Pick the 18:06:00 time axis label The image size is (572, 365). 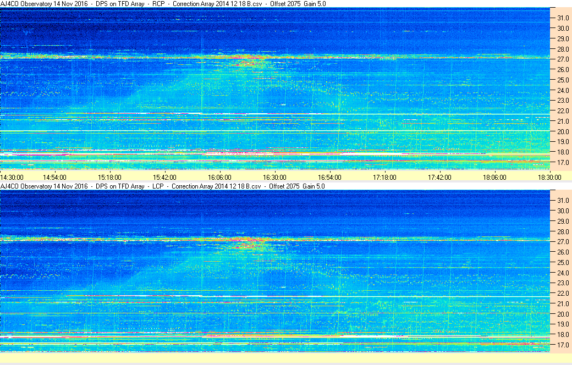coord(494,177)
